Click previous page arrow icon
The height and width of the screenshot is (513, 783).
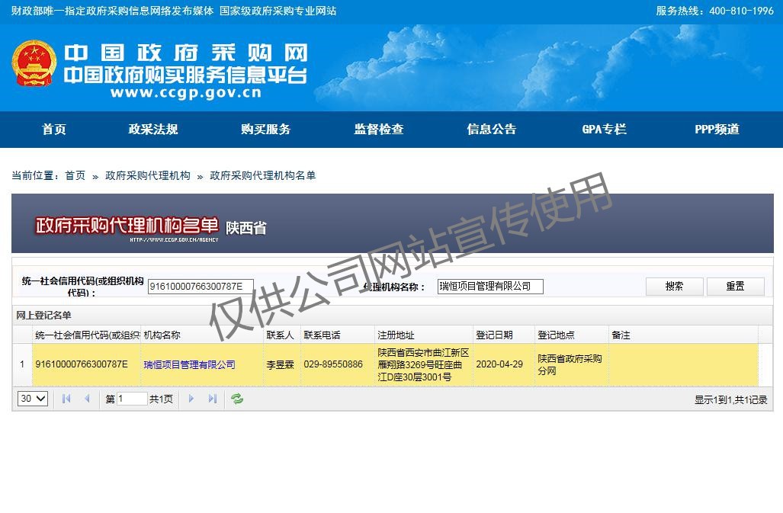click(87, 399)
